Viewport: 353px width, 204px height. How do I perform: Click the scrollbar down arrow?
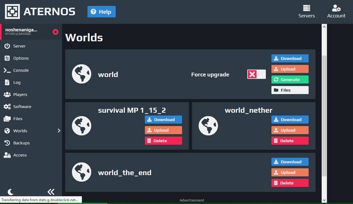tap(324, 200)
